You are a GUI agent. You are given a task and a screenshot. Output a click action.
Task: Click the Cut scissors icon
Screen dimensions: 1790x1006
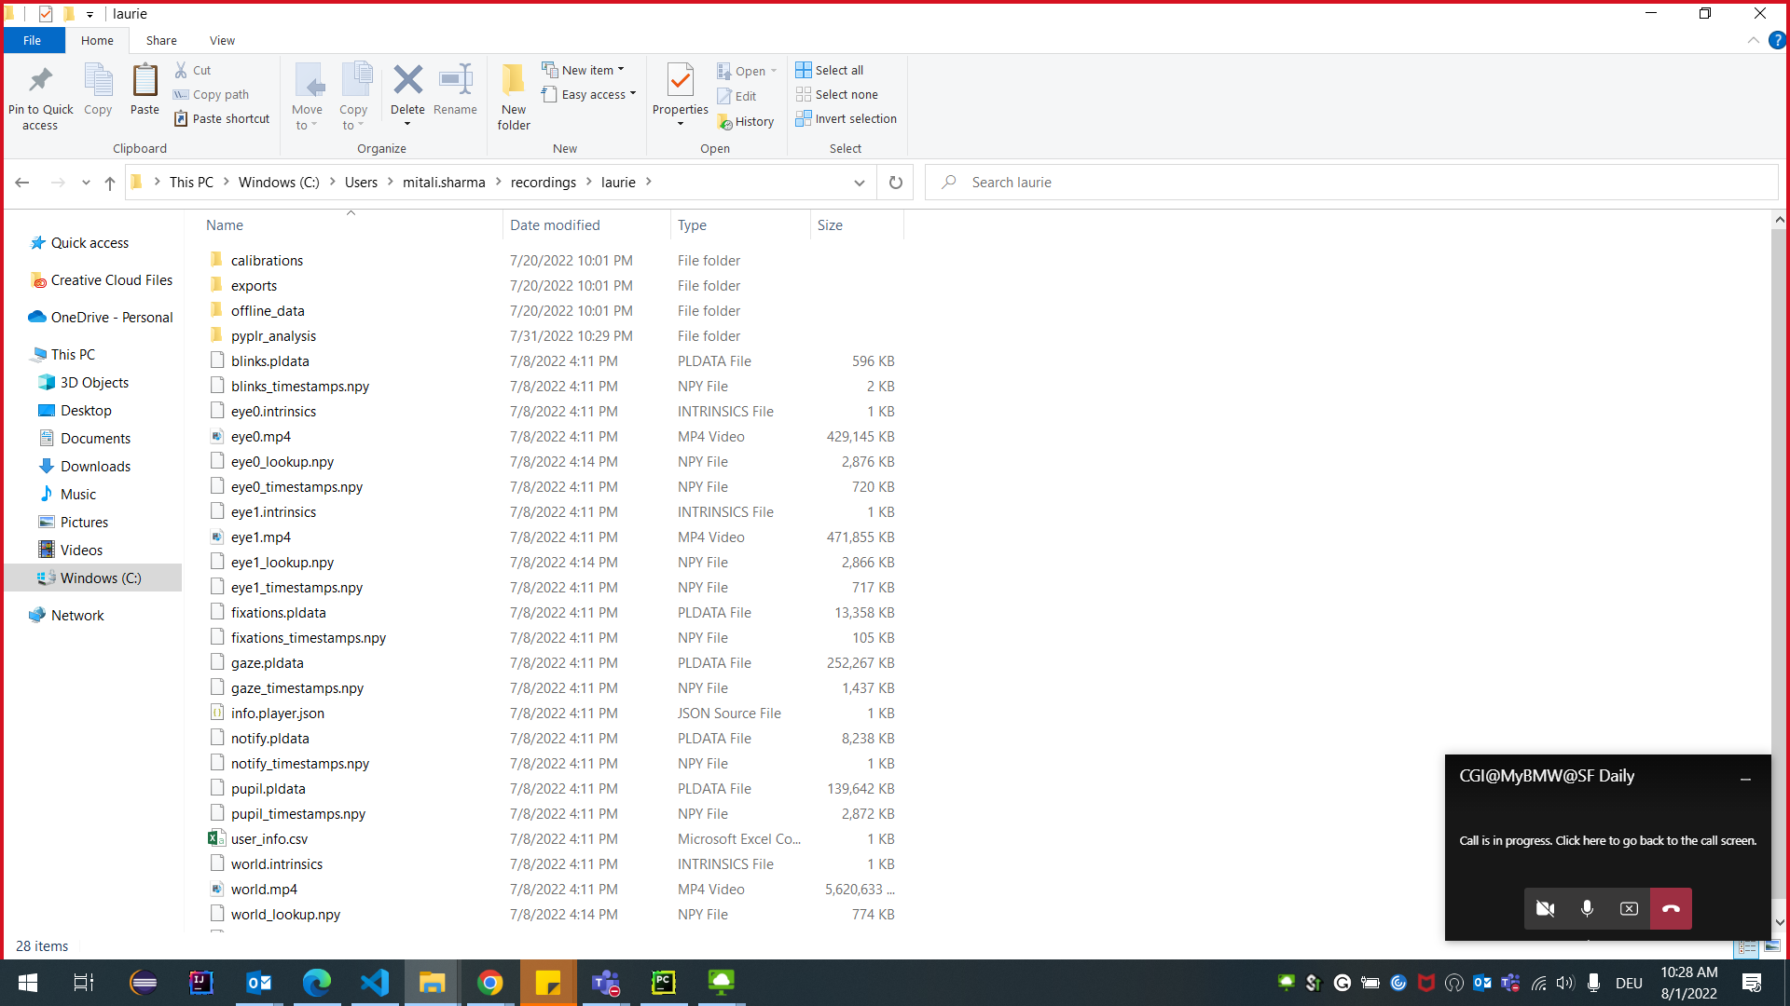click(x=181, y=70)
